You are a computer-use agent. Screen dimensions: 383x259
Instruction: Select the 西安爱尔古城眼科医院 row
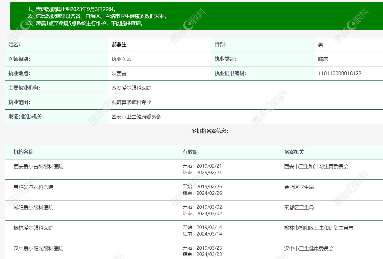(194, 169)
